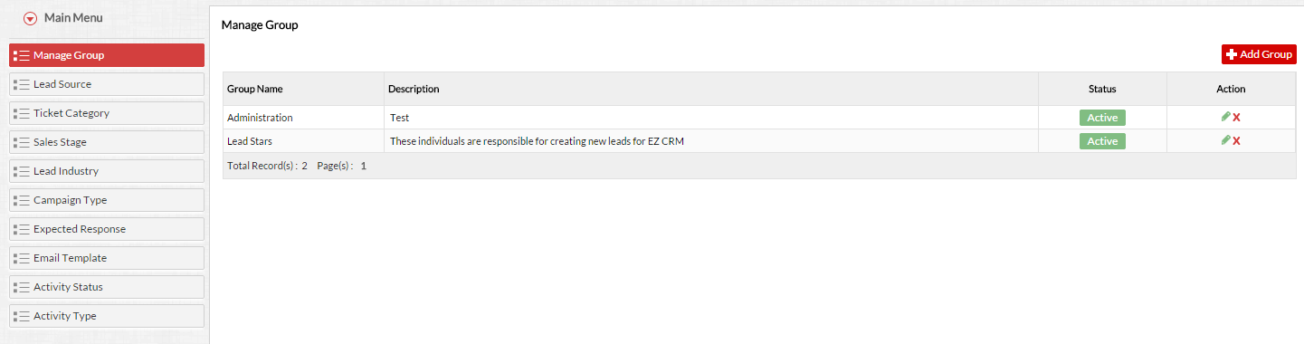Viewport: 1304px width, 344px height.
Task: Edit the Lead Stars group pencil icon
Action: (1225, 140)
